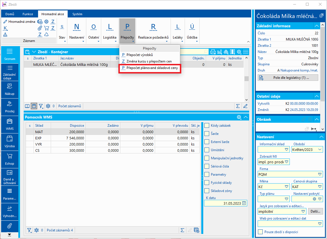Open Seznam in left sidebar
This screenshot has width=327, height=239.
click(10, 55)
